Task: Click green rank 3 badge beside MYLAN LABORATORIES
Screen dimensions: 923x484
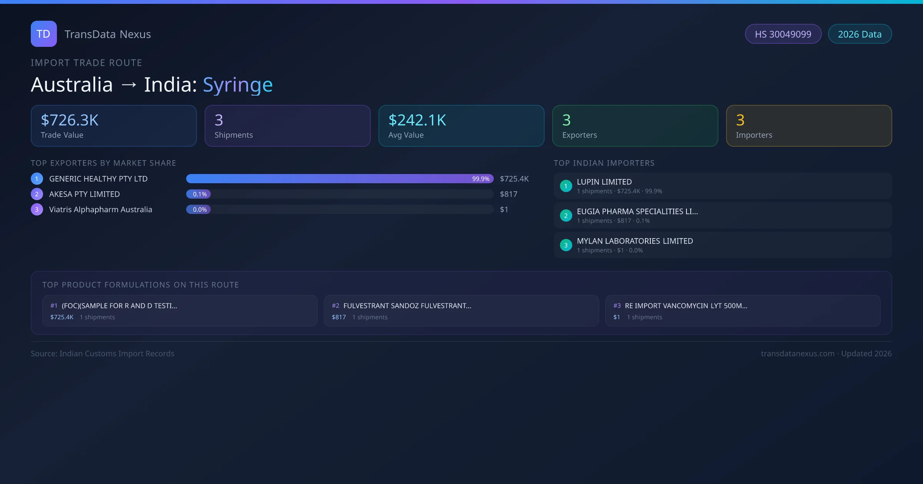Action: click(x=566, y=245)
